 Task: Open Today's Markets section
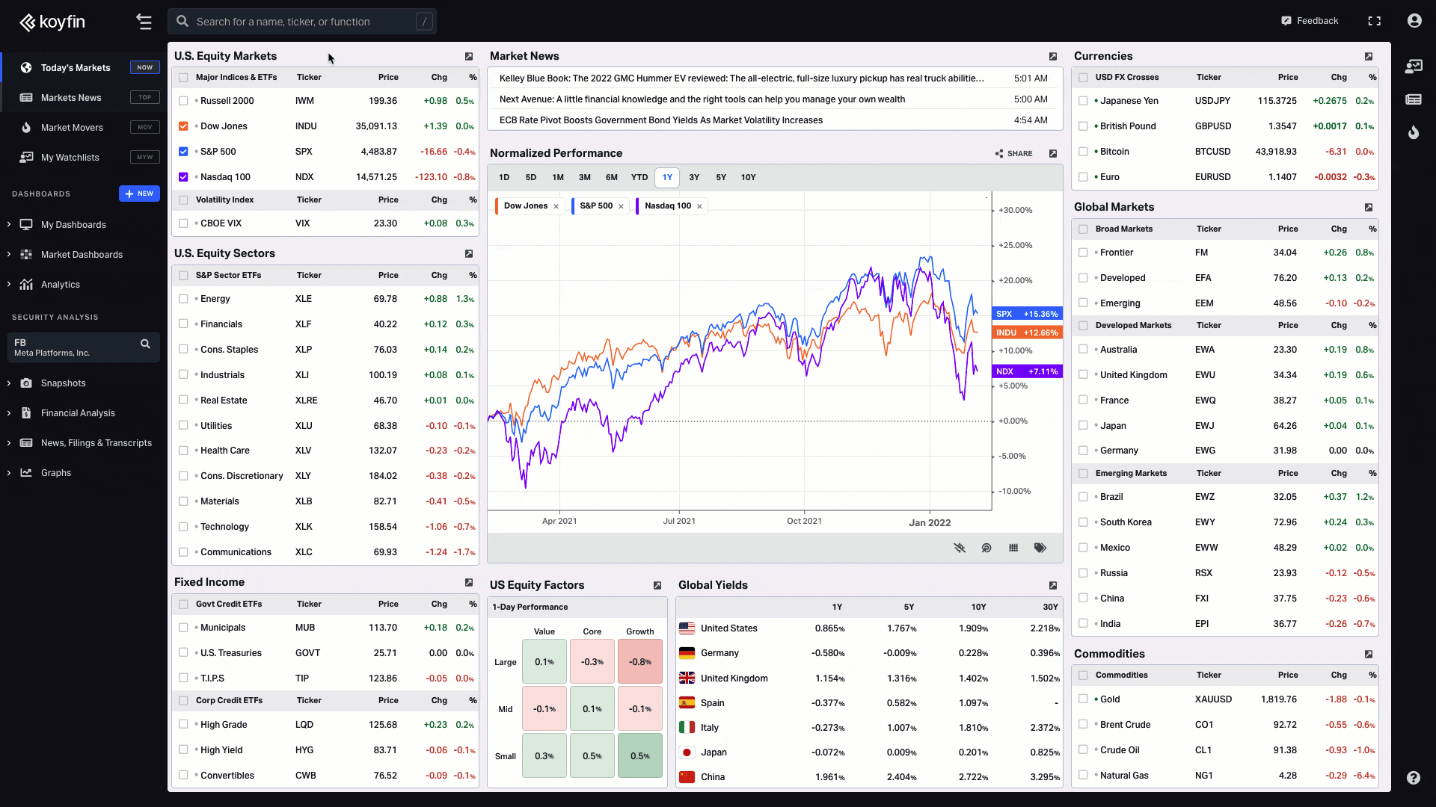[x=74, y=67]
